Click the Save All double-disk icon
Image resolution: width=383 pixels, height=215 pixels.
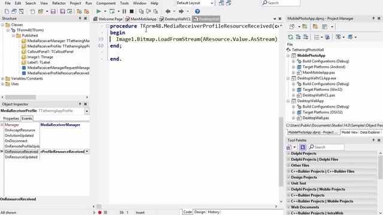[x=62, y=11]
